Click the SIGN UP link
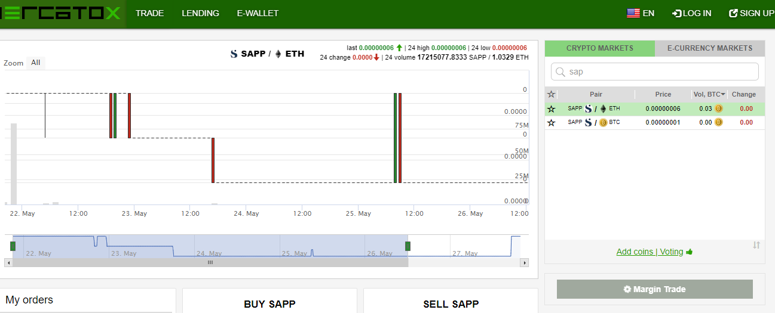Image resolution: width=775 pixels, height=313 pixels. 752,13
